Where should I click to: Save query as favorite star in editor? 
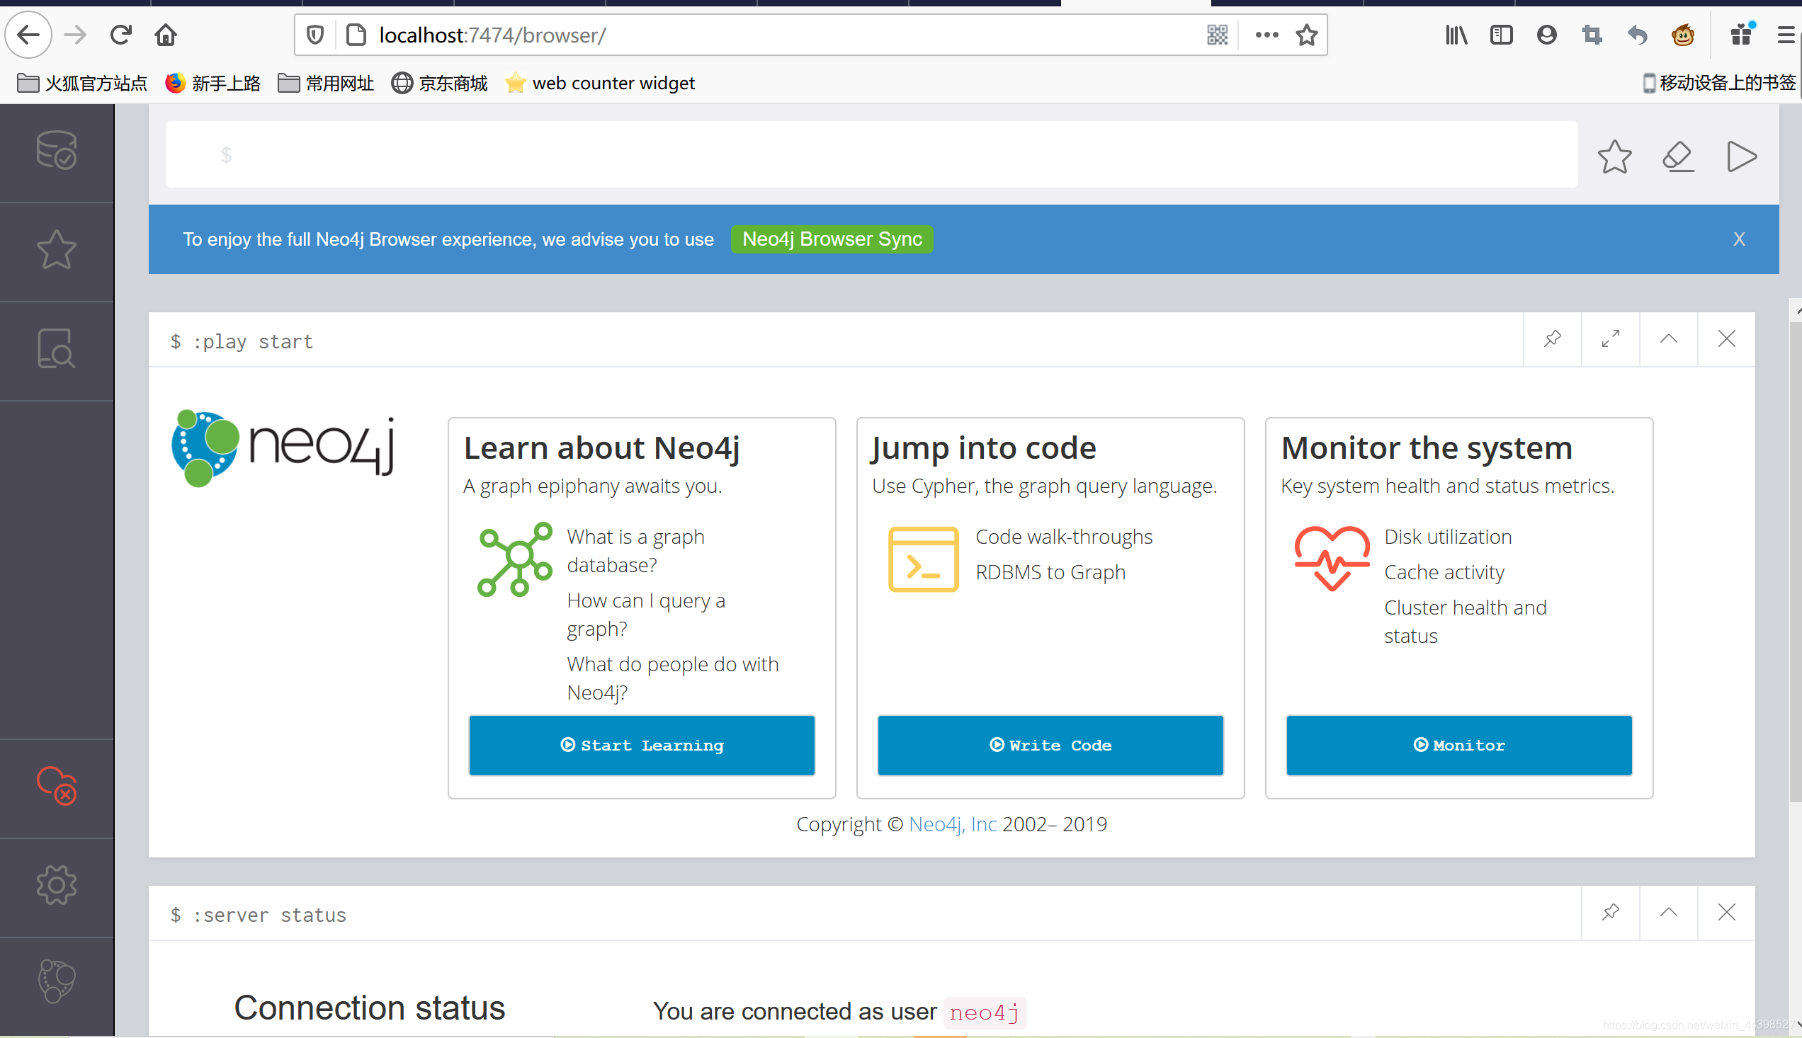[1614, 156]
